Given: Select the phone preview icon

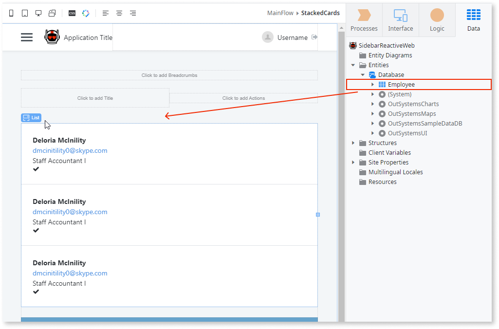Looking at the screenshot, I should [x=11, y=13].
